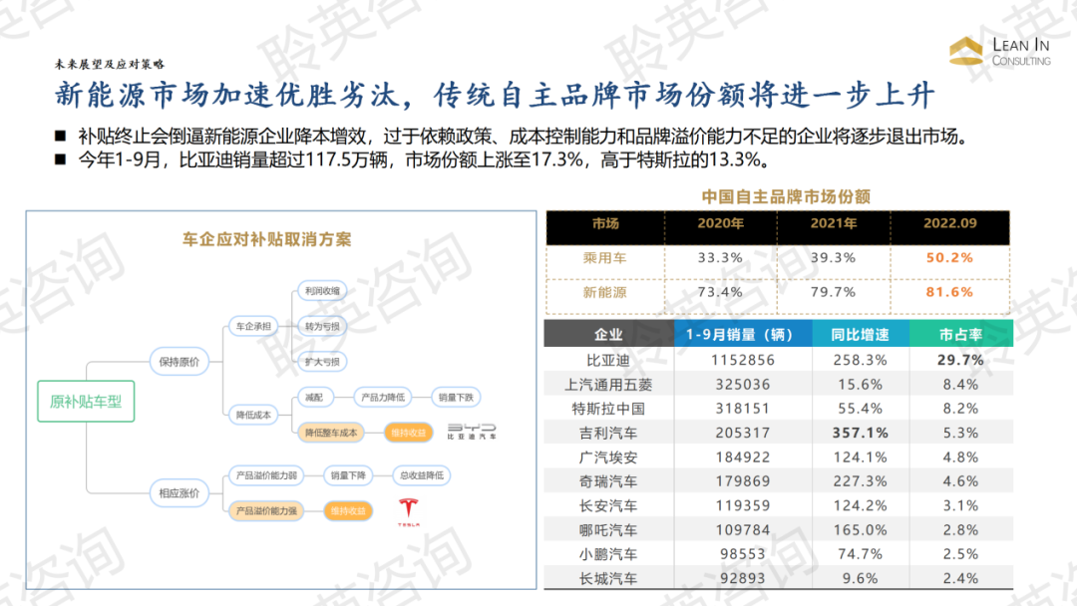The image size is (1077, 606).
Task: Click the 车企承担 node
Action: [x=253, y=326]
